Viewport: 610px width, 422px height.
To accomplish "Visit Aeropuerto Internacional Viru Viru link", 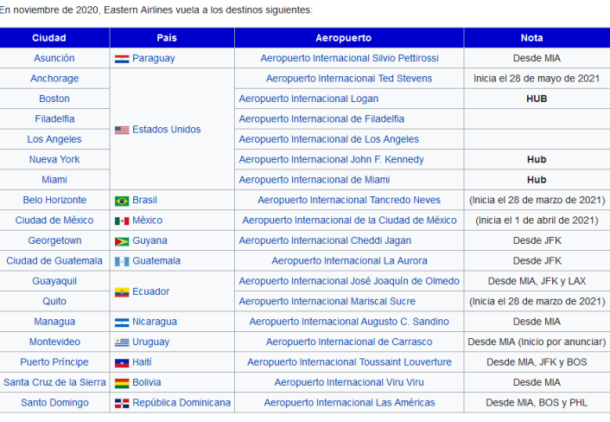I will pos(349,382).
